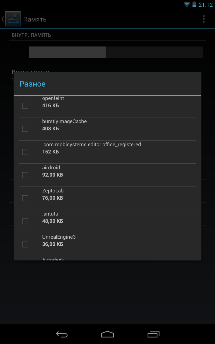
Task: Tick the .com.mobisystems.editor.office_registered checkbox
Action: coord(25,152)
